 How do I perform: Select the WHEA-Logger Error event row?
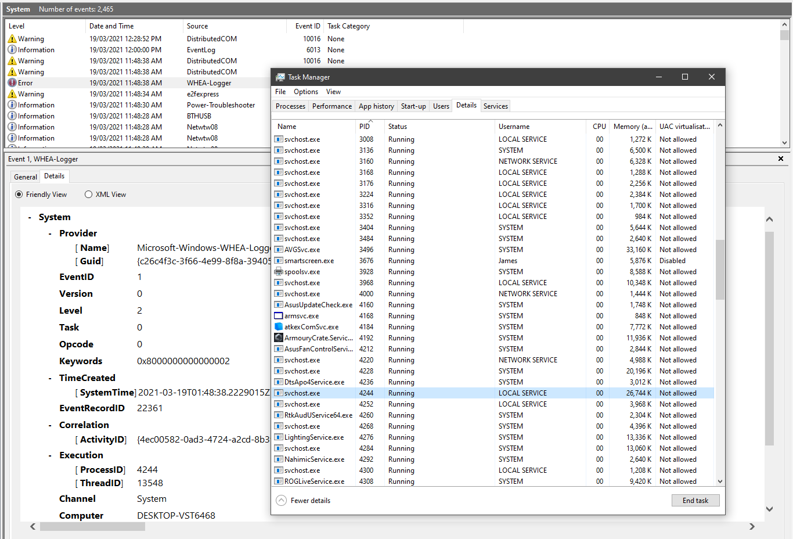138,83
